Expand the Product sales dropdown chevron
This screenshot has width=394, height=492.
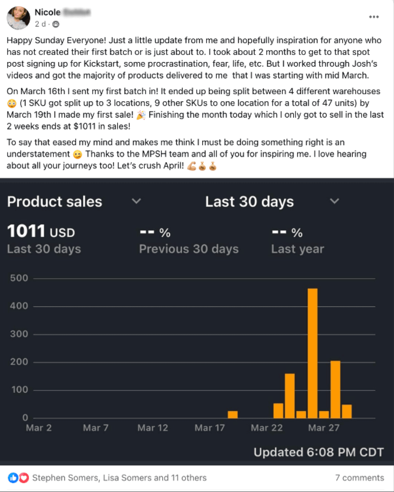136,201
